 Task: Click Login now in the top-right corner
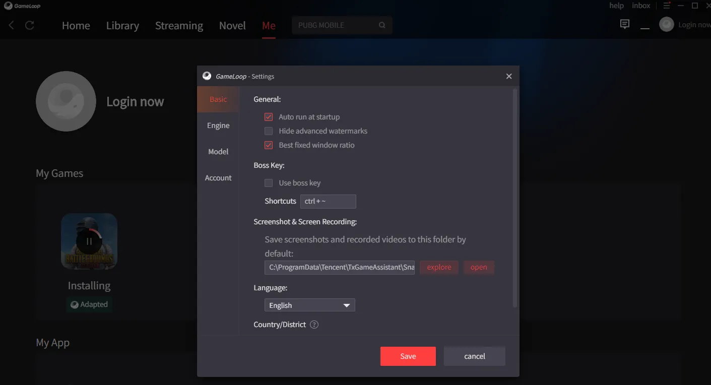(x=694, y=25)
